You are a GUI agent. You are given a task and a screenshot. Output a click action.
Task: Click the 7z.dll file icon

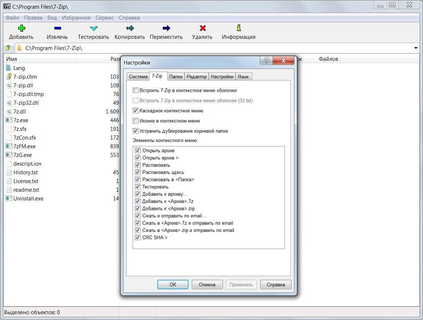[9, 111]
